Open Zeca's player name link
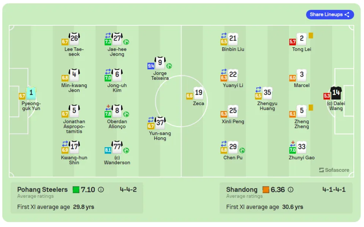 (x=198, y=104)
